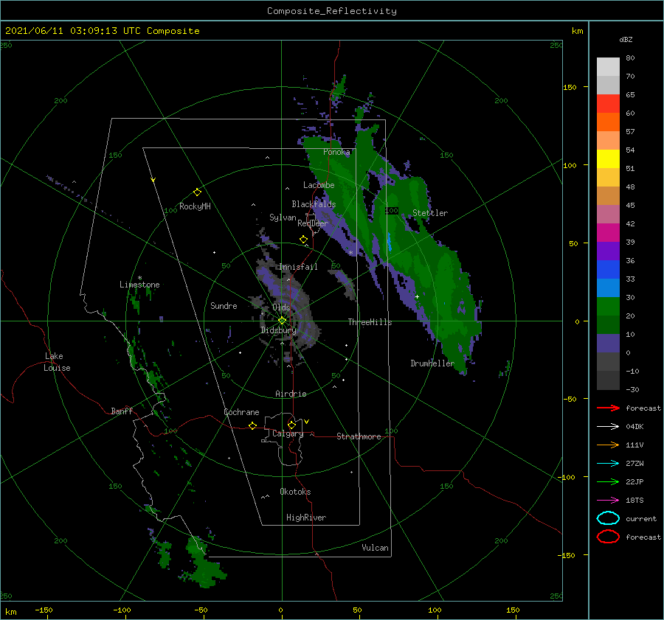
Task: Click the Sylvan label
Action: click(x=283, y=217)
